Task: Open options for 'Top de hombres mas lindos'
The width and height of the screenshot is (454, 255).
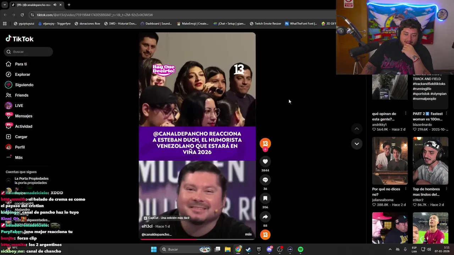Action: (446, 189)
